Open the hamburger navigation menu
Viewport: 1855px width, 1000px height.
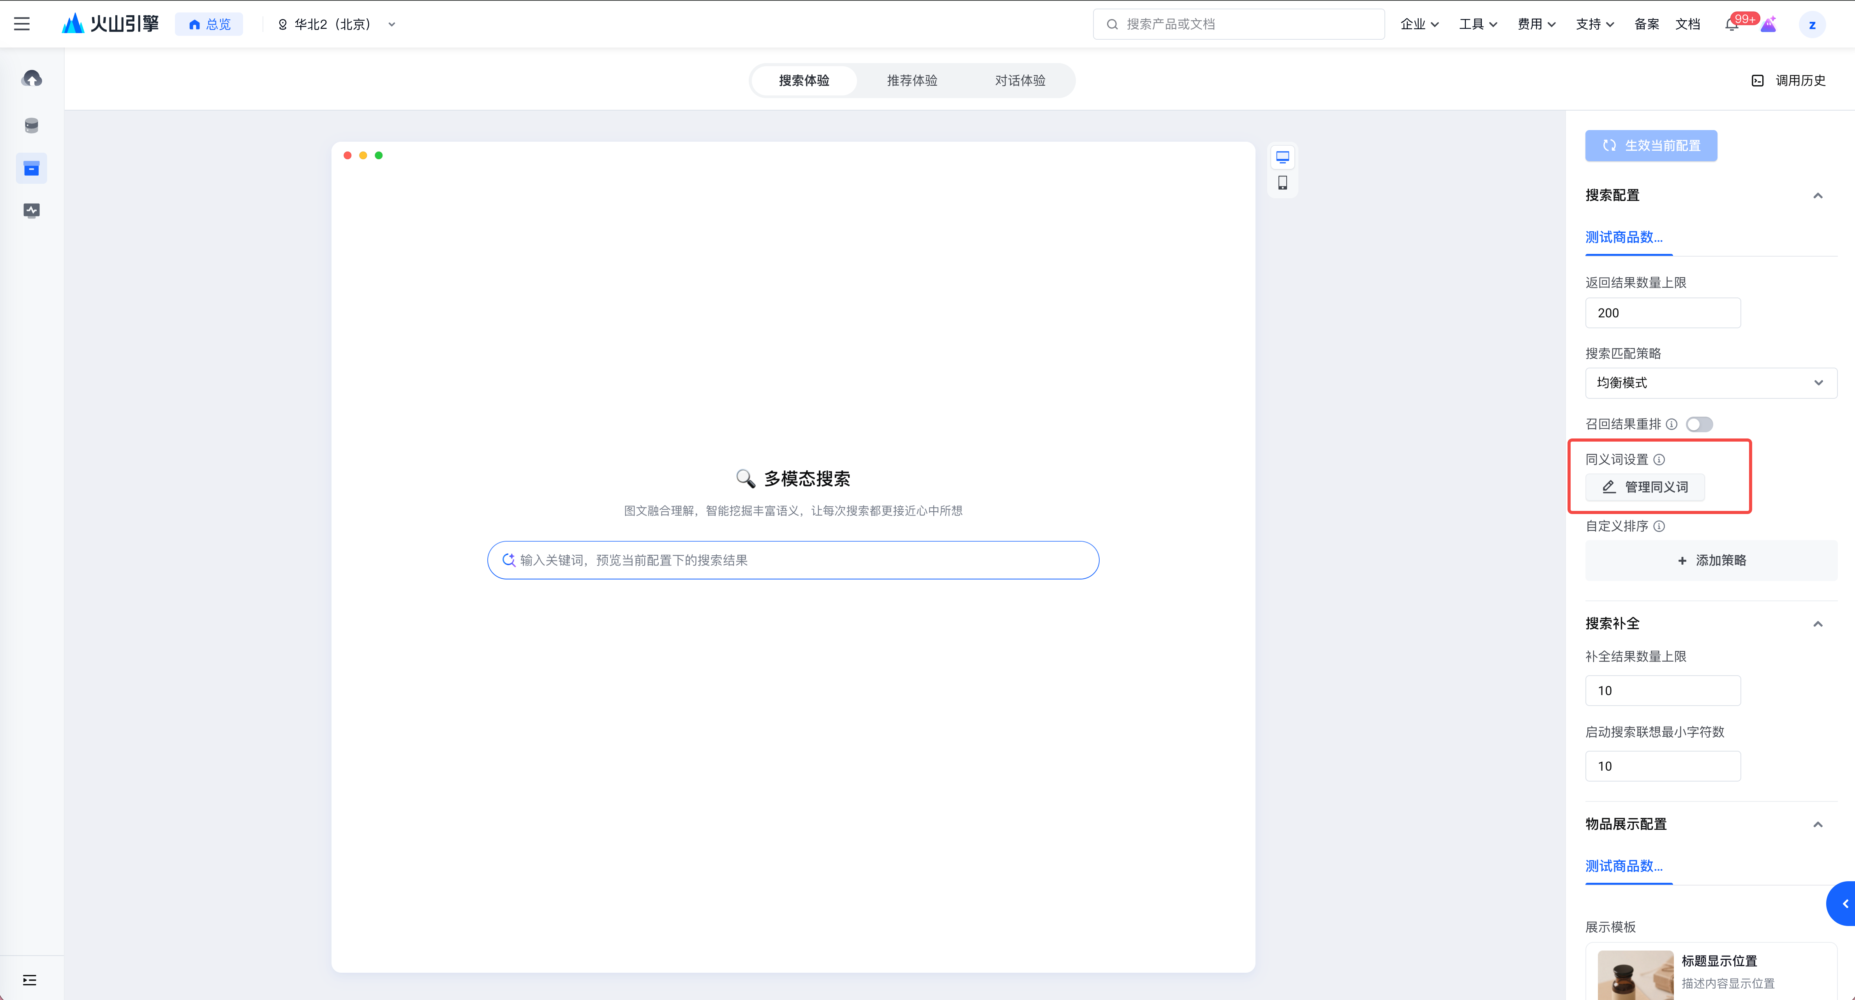21,24
